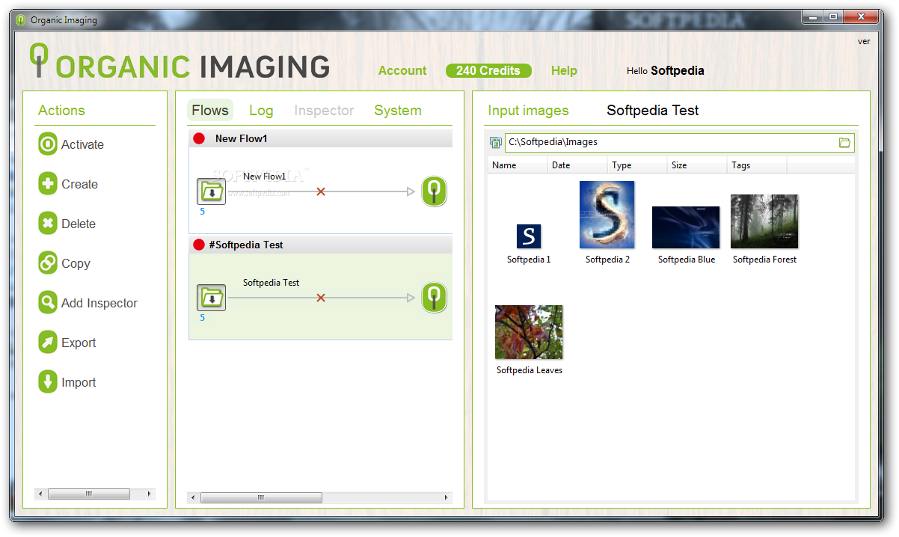Click the Create flow plus icon
This screenshot has width=899, height=537.
(x=48, y=184)
